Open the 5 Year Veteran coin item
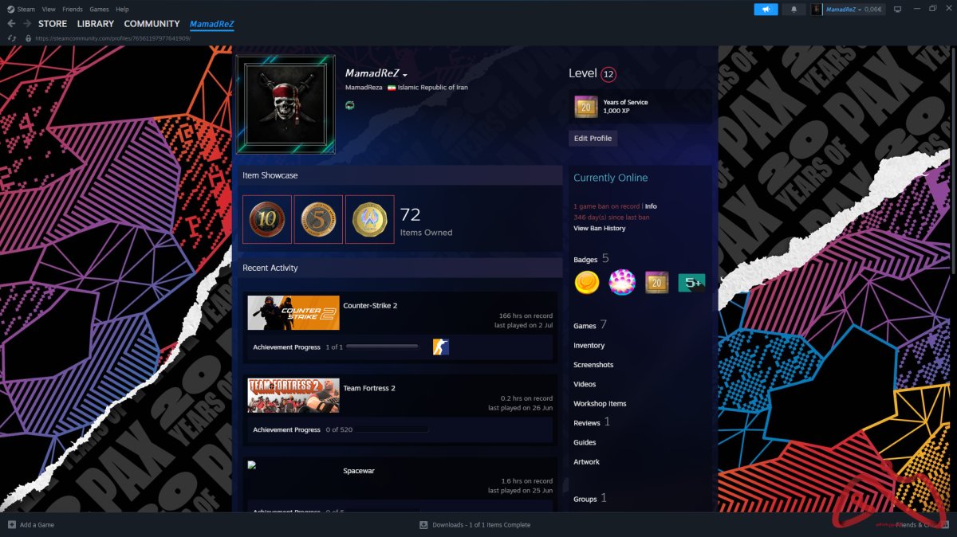The image size is (957, 537). pyautogui.click(x=318, y=219)
